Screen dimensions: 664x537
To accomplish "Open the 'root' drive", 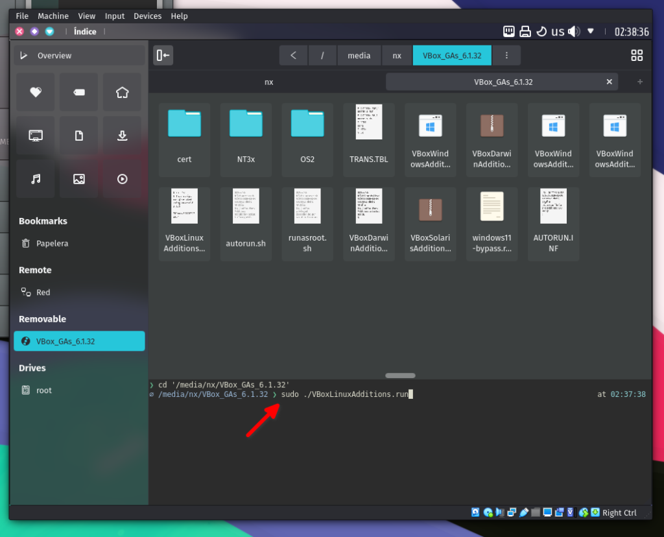I will [79, 390].
